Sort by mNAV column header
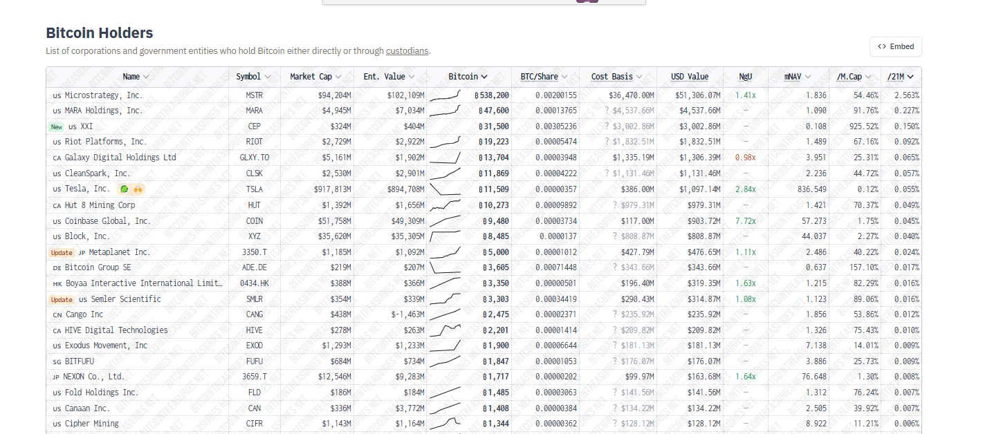983x434 pixels. pos(798,77)
